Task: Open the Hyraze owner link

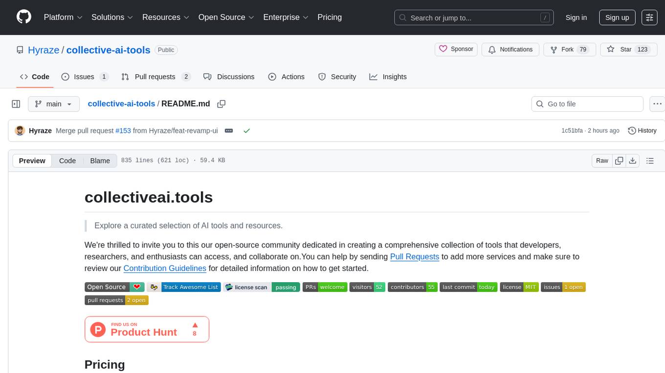Action: (x=44, y=50)
